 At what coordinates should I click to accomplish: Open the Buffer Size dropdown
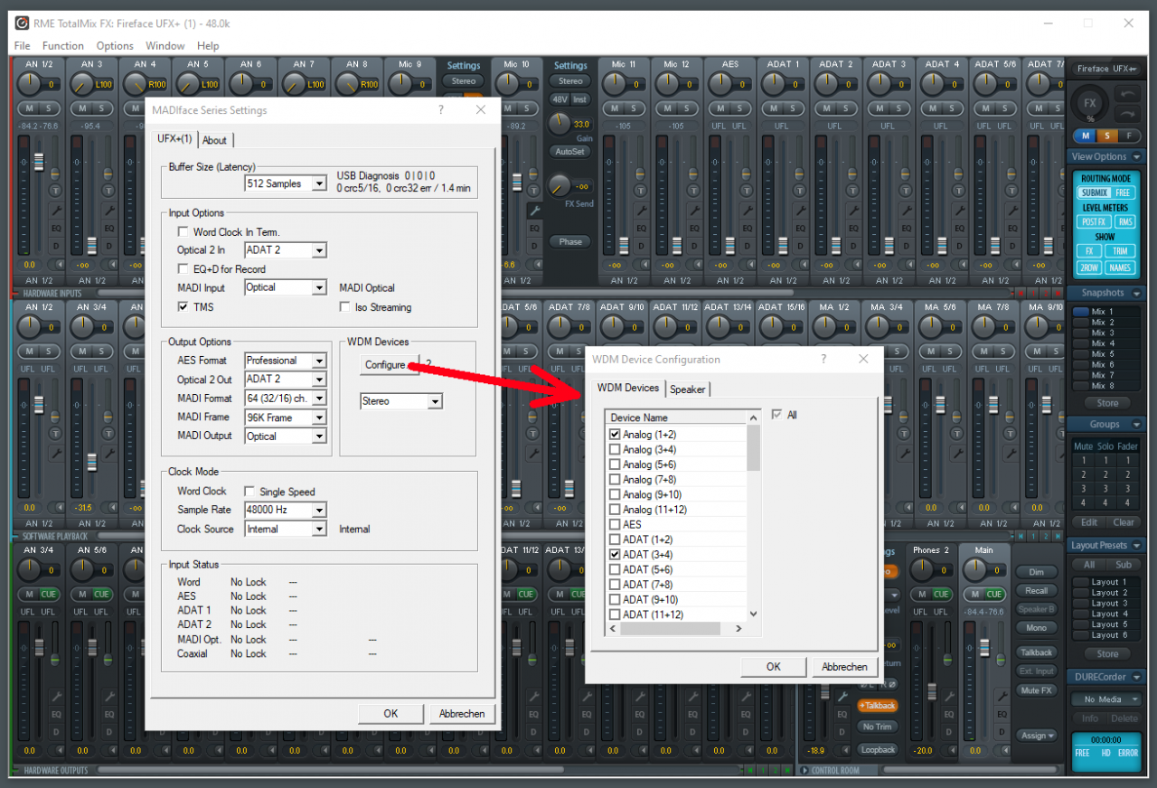[319, 183]
